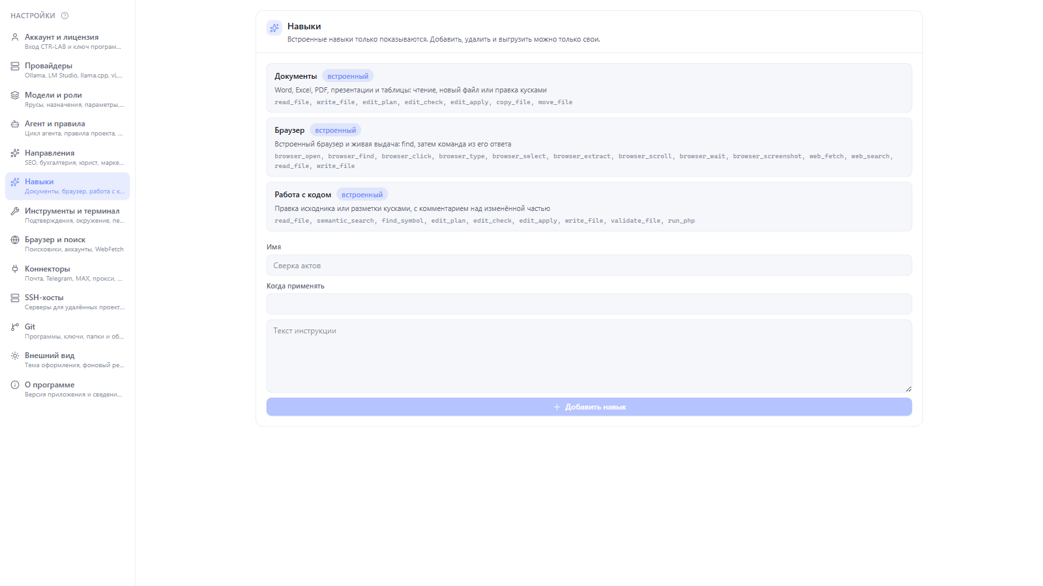Screen dimensions: 1043x586
Task: Click the run_php tool name
Action: click(x=681, y=221)
